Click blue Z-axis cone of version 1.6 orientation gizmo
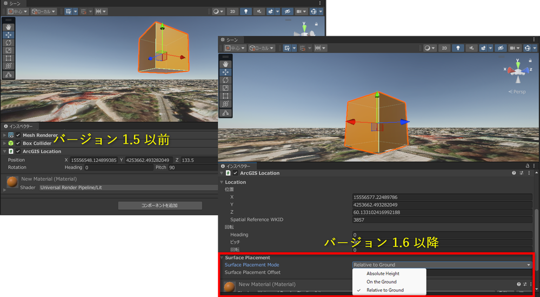 click(525, 71)
